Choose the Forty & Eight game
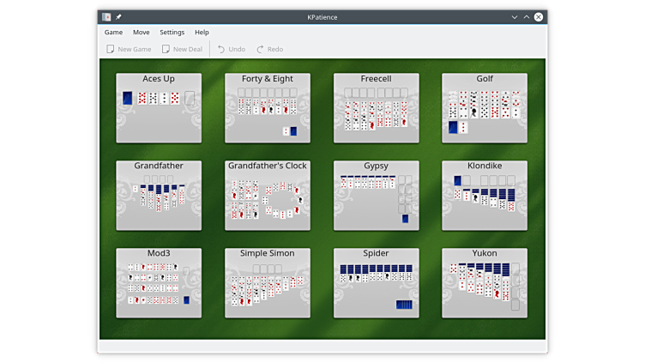 tap(268, 108)
